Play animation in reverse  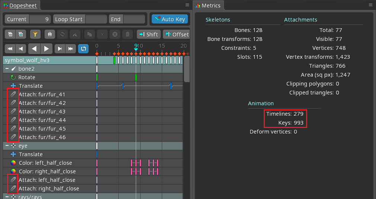[34, 49]
